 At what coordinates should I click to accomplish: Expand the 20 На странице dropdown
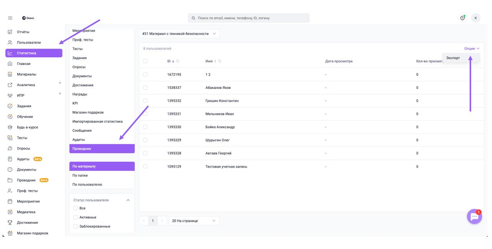point(194,221)
